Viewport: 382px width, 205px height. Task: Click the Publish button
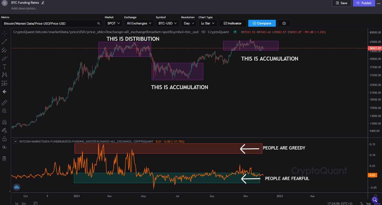tap(364, 3)
